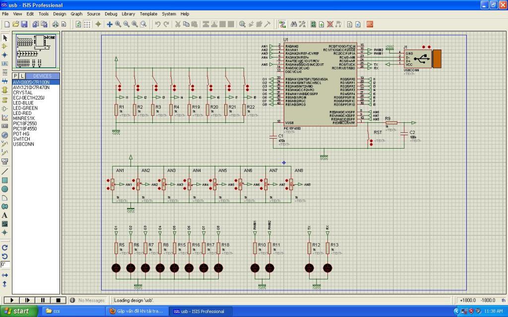This screenshot has width=508, height=317.
Task: Click the ARES netlist transfer icon
Action: pos(370,24)
